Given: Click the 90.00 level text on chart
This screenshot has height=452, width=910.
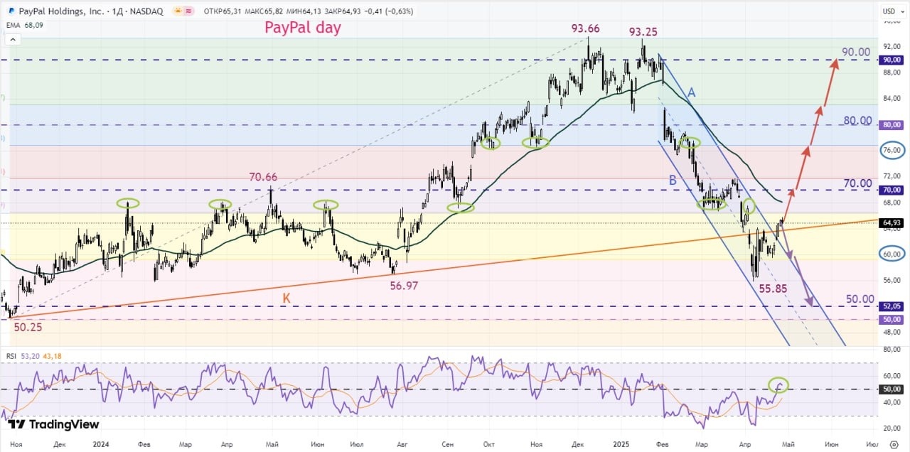Looking at the screenshot, I should (856, 52).
